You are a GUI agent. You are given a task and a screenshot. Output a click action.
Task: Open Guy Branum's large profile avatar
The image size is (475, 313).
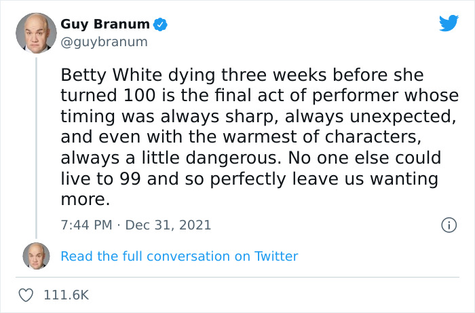35,33
